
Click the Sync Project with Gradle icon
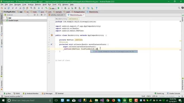[x=84, y=8]
